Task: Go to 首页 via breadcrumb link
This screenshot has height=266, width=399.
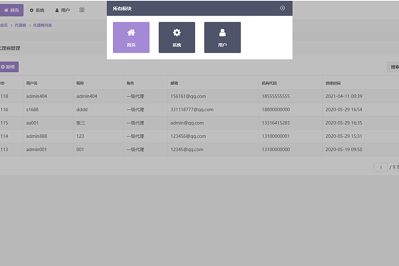Action: point(4,25)
